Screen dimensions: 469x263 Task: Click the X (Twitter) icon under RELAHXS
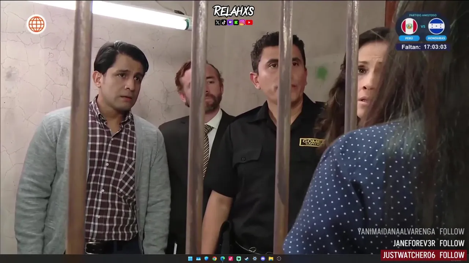point(218,23)
